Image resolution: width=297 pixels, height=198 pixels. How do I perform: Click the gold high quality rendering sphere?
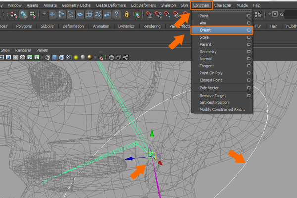(x=90, y=57)
